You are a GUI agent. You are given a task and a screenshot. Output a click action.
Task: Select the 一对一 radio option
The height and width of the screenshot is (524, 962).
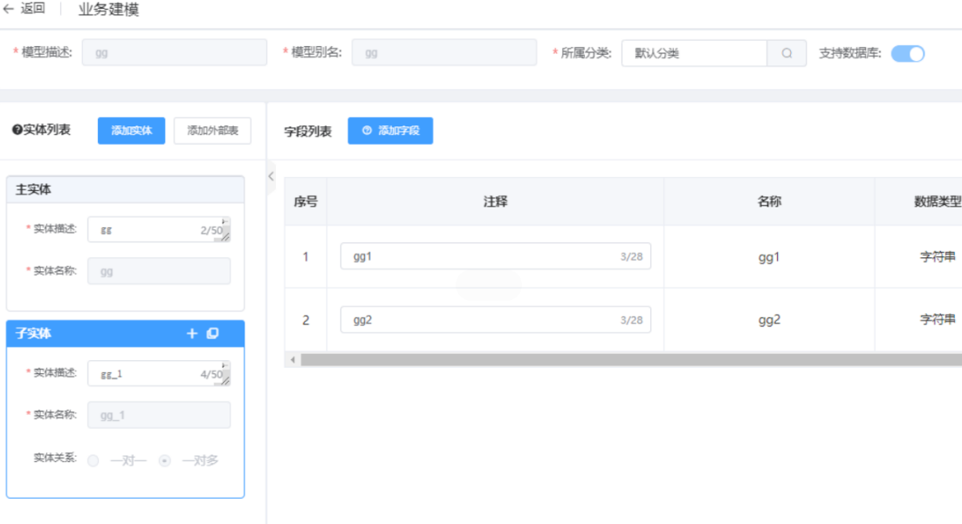[93, 460]
